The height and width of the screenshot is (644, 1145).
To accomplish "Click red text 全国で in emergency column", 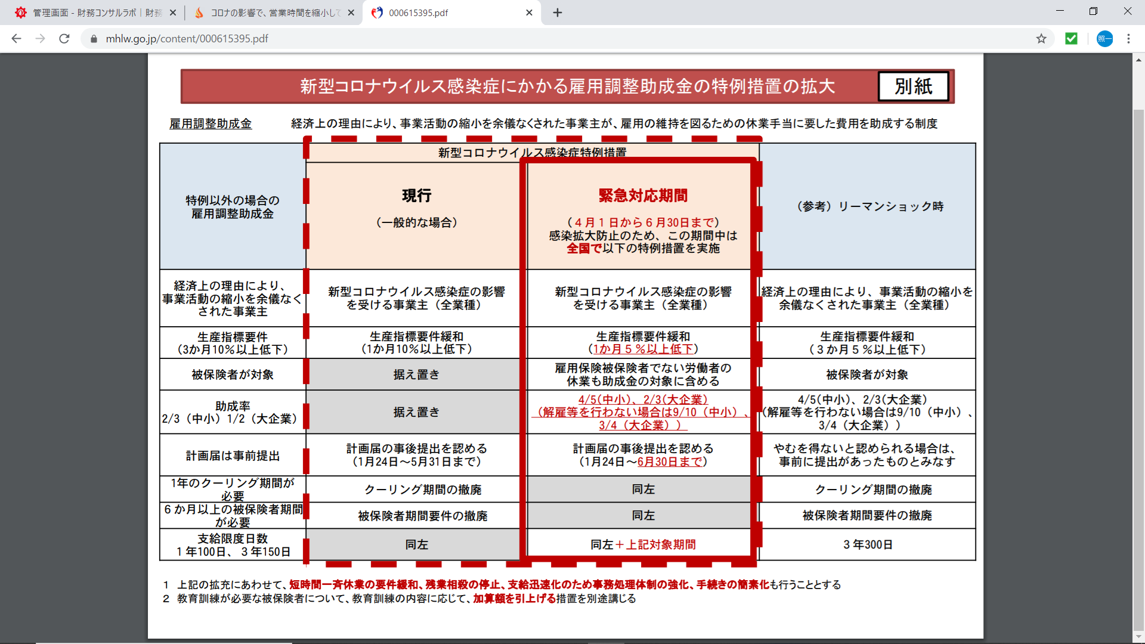I will 584,248.
